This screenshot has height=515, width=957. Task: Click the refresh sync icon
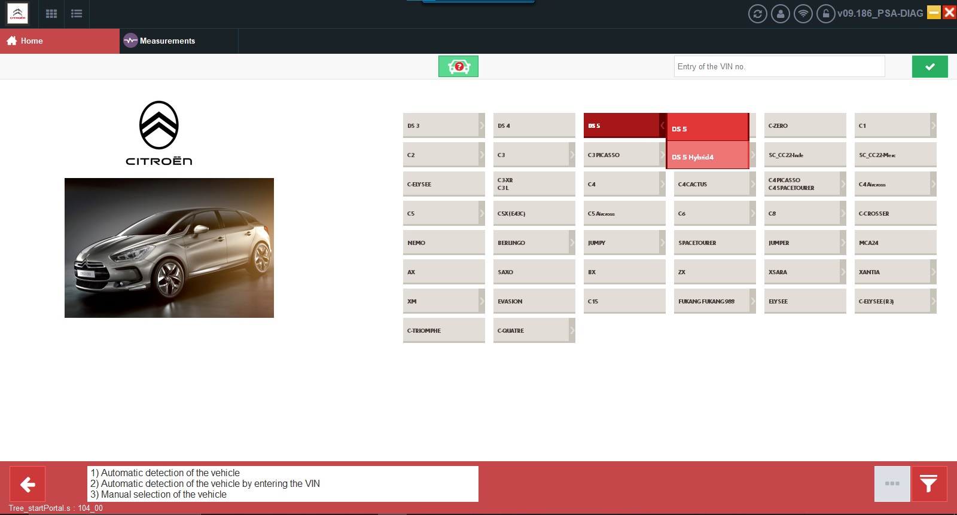click(758, 14)
